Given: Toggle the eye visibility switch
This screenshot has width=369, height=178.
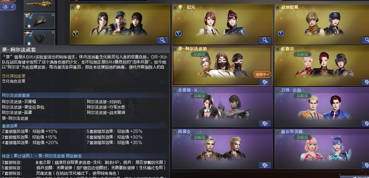Looking at the screenshot, I should coord(8,7).
